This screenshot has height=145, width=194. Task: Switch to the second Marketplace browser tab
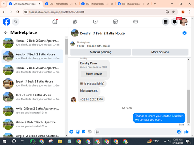(61, 4)
